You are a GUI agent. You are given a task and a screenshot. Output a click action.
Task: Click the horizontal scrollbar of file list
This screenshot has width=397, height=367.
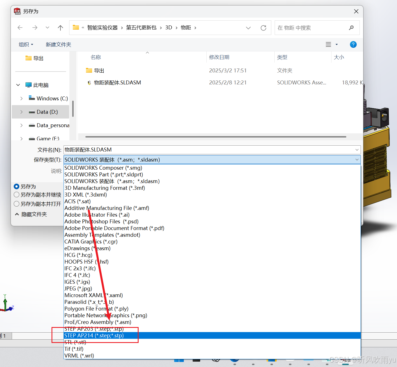[216, 137]
